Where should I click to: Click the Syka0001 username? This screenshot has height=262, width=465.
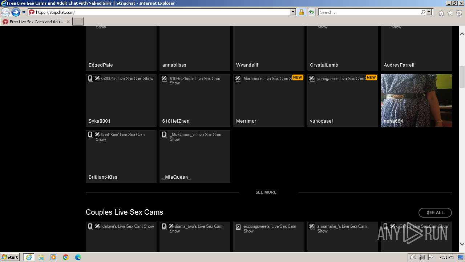[x=100, y=121]
